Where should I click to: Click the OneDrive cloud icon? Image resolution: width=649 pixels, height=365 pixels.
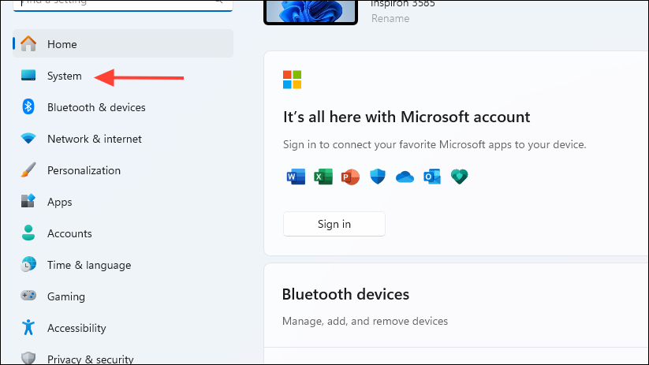(405, 177)
